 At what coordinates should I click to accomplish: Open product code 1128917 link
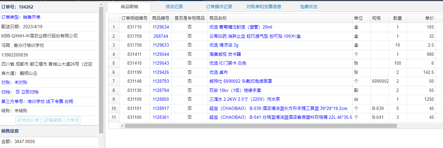click(x=160, y=108)
